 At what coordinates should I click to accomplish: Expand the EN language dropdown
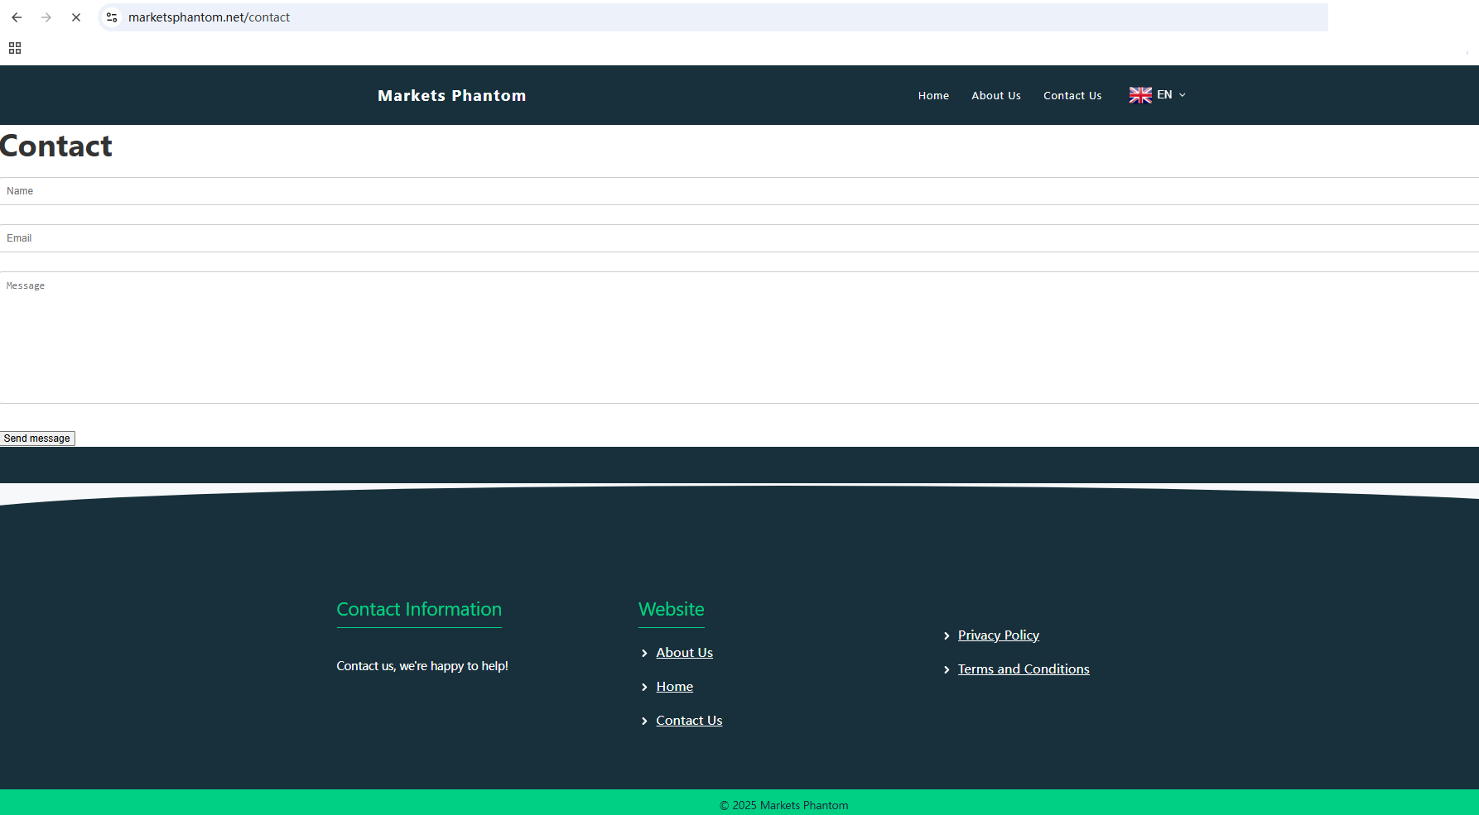coord(1182,95)
